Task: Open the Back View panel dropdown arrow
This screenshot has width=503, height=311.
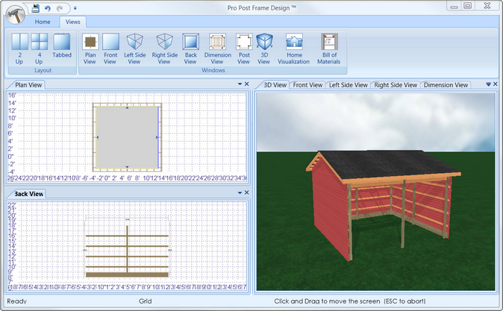Action: [x=240, y=192]
